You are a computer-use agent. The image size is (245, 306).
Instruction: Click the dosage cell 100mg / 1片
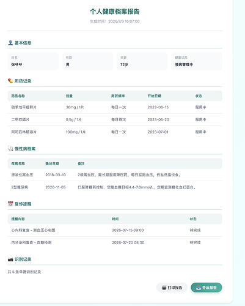76,132
